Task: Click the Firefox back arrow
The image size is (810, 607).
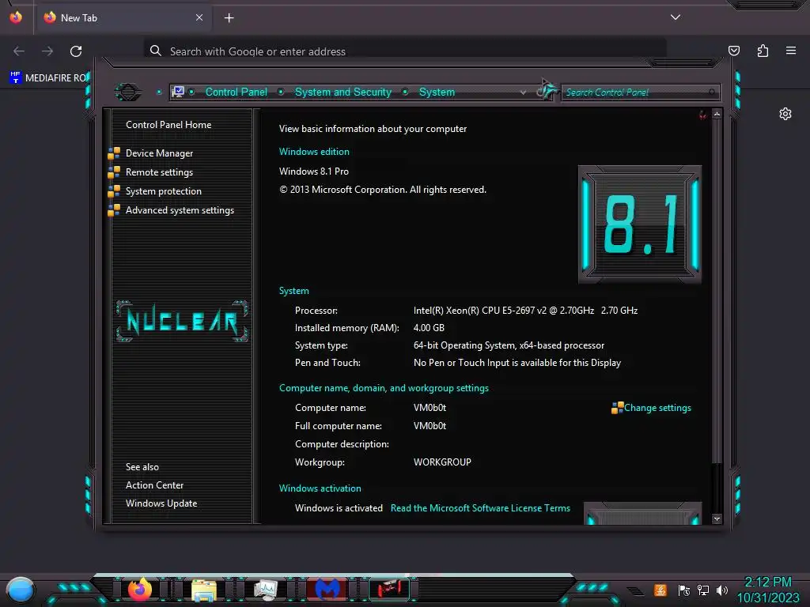Action: [x=19, y=51]
